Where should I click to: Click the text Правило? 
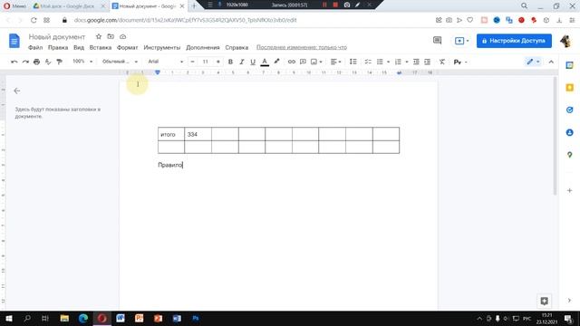(170, 165)
